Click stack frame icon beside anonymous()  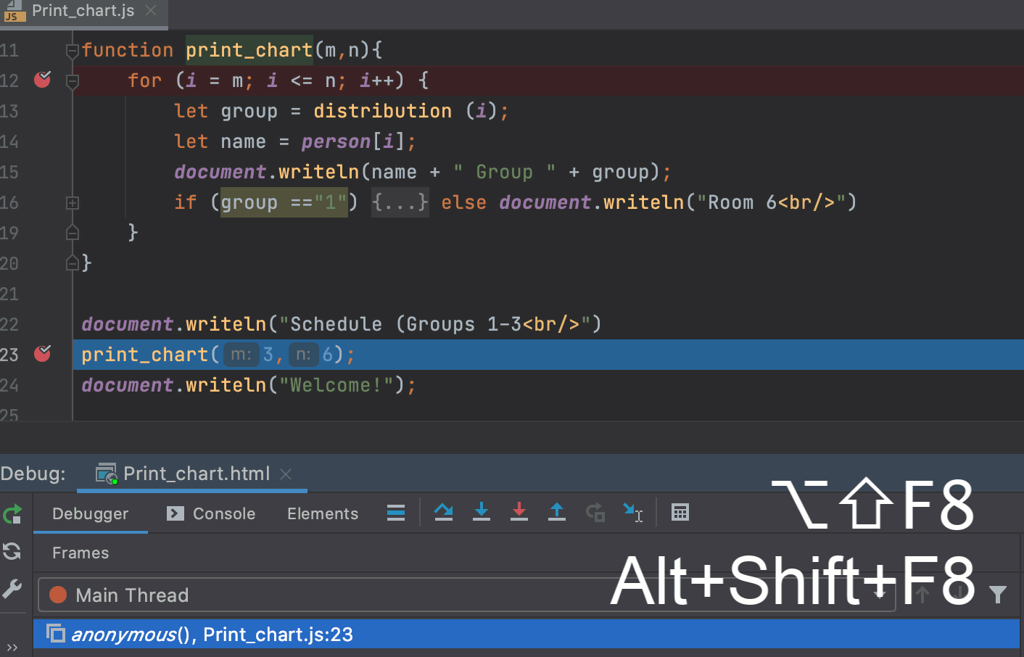pyautogui.click(x=56, y=634)
